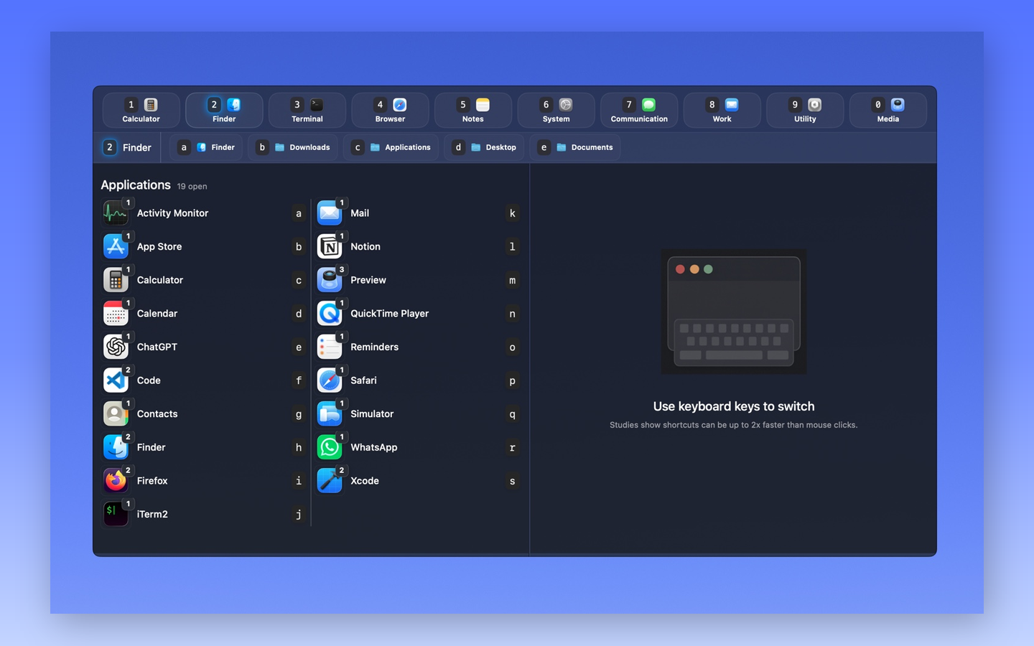Click the WhatsApp icon
Viewport: 1034px width, 646px height.
click(330, 447)
